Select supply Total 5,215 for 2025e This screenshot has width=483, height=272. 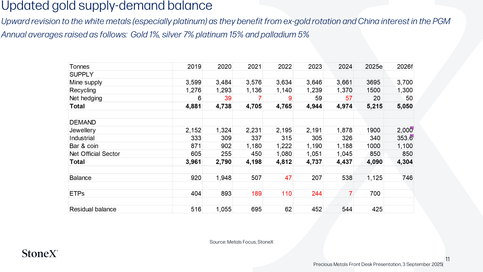click(x=375, y=106)
